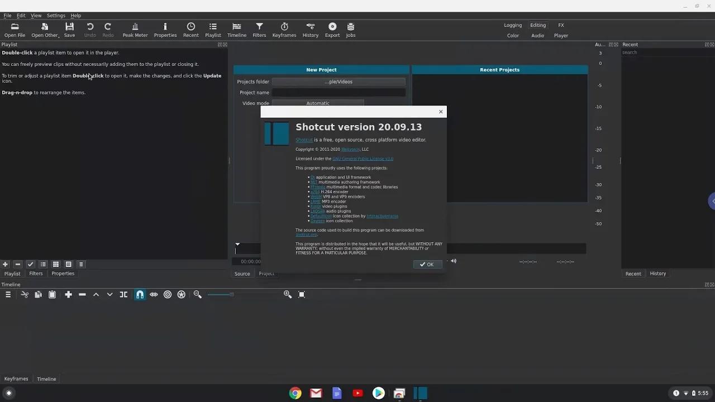Open the timeline hamburger menu icon
Image resolution: width=715 pixels, height=402 pixels.
(x=8, y=294)
